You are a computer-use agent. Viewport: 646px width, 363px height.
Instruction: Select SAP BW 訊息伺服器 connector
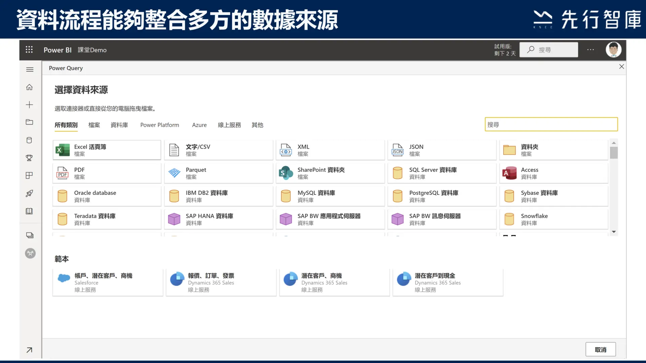tap(442, 219)
